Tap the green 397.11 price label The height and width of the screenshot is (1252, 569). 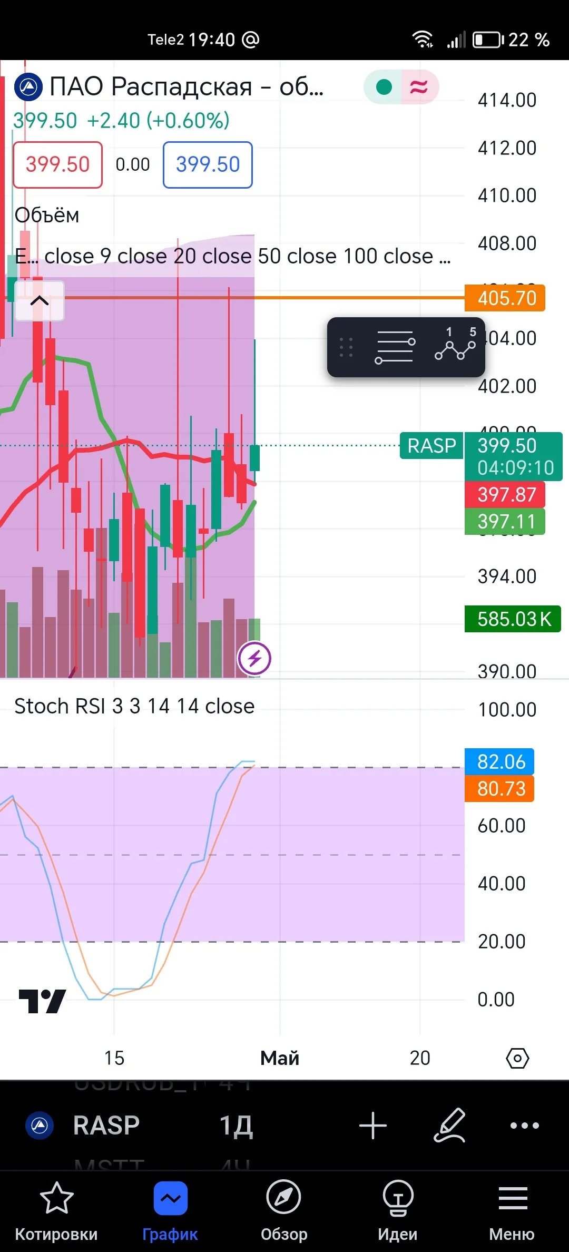(x=505, y=522)
